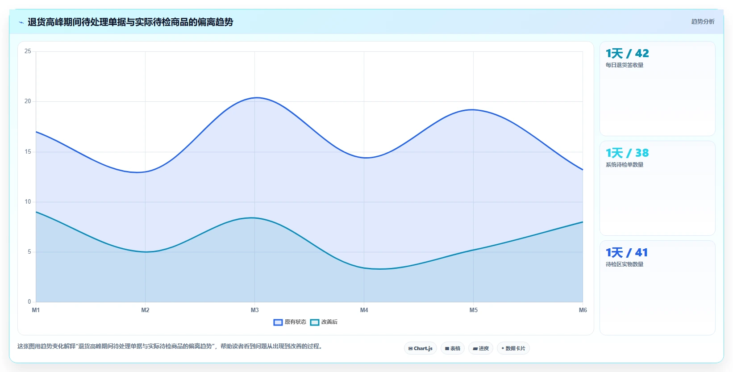Viewport: 733px width, 372px height.
Task: Click the M6 x-axis label
Action: tap(583, 310)
